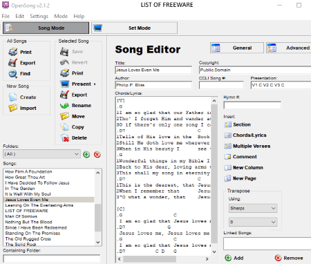Open the Folders dropdown showing (All)
Screen dimensions: 311x264
coord(41,154)
